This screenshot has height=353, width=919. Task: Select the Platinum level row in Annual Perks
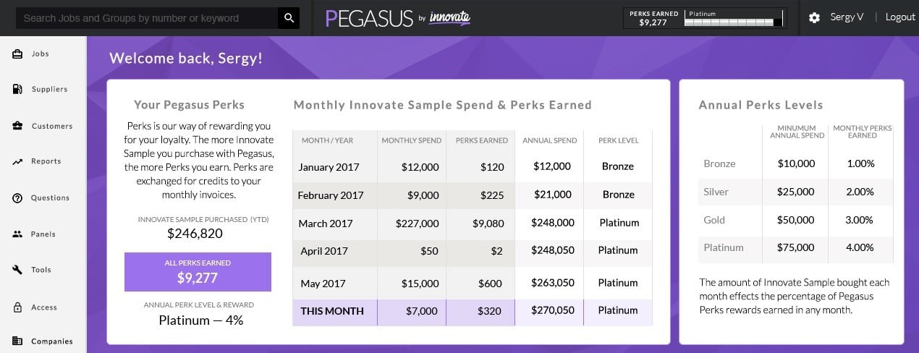[796, 248]
